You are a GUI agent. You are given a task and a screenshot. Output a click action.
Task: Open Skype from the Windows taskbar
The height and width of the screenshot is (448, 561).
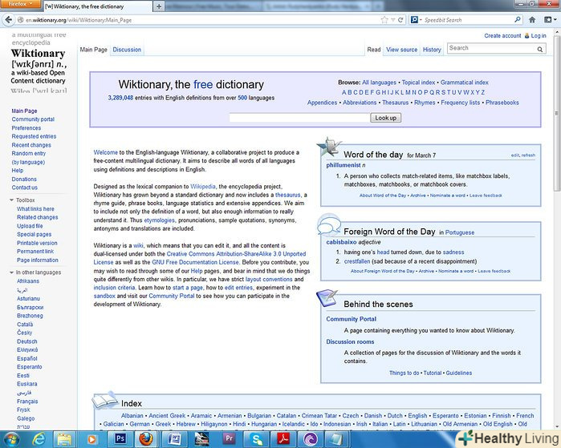pyautogui.click(x=254, y=438)
